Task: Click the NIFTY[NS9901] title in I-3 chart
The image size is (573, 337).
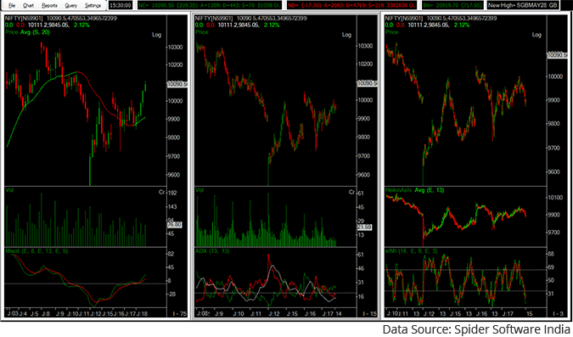Action: [x=403, y=19]
